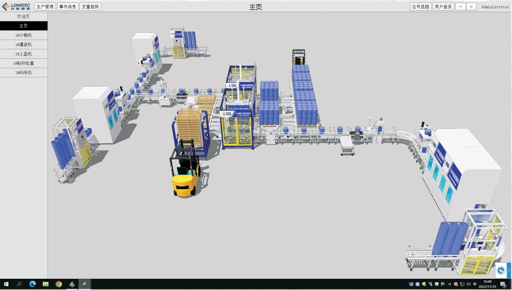Click the yellow forklift in the 3D scene
512x290 pixels.
185,171
